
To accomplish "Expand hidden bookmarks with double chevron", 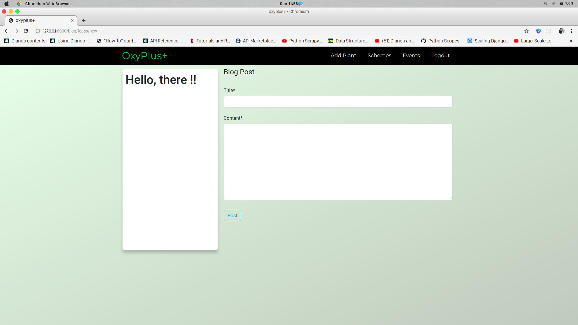I will coord(571,41).
